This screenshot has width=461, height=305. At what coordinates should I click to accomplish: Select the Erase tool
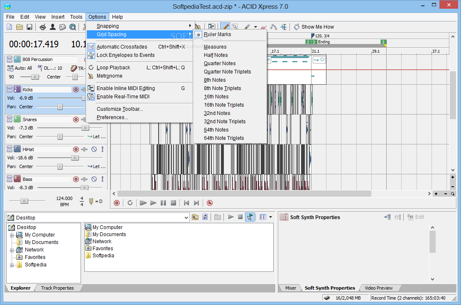264,27
